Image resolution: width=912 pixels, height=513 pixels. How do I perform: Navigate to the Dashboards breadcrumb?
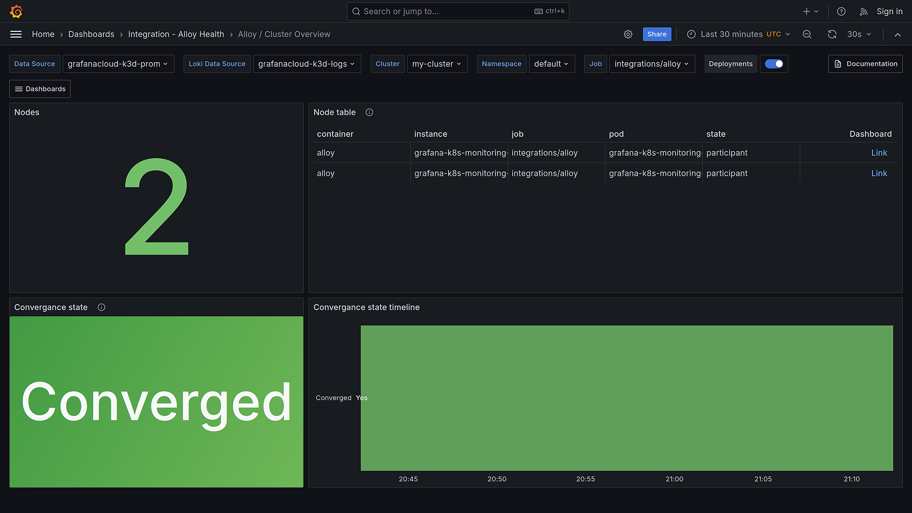[x=91, y=34]
